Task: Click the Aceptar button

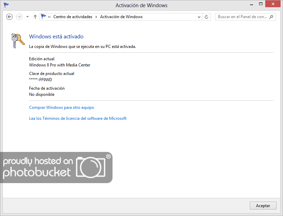Action: (263, 206)
